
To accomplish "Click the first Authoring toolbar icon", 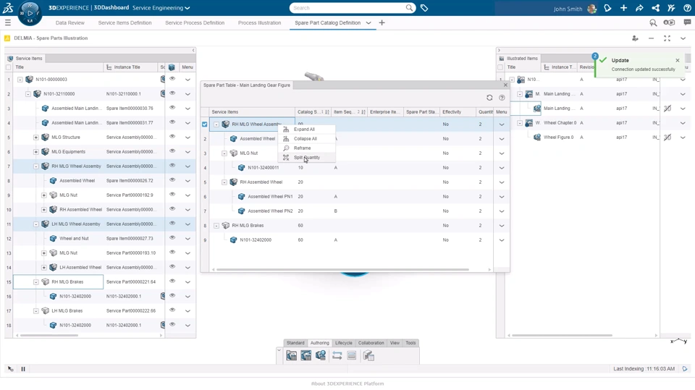I will coord(291,355).
